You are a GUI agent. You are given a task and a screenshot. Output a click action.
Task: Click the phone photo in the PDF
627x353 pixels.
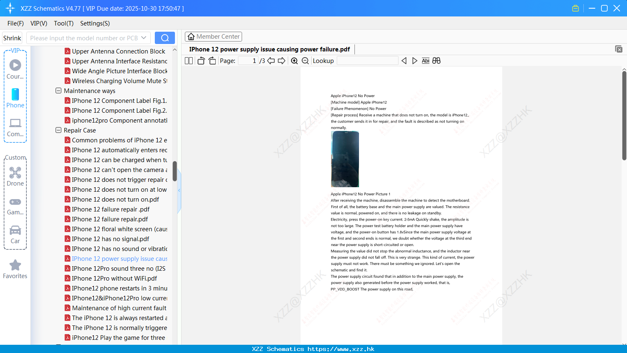click(x=345, y=159)
